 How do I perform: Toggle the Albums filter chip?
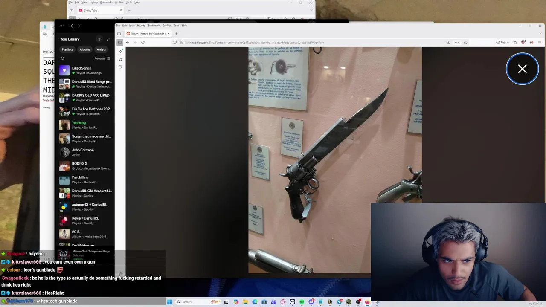pos(85,49)
